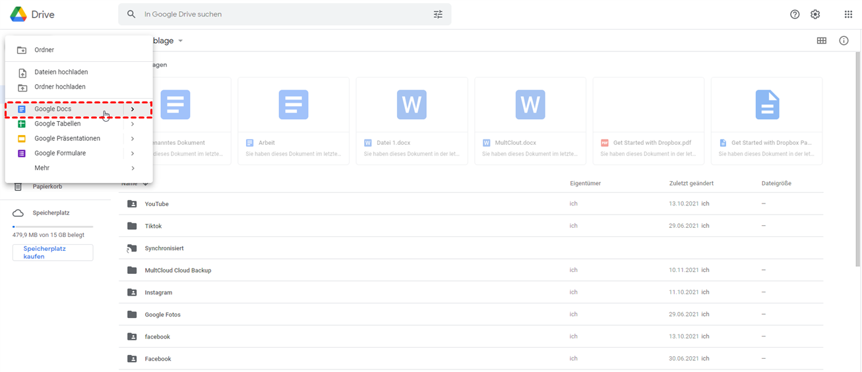Click the new folder icon next to Ordner
The height and width of the screenshot is (372, 862).
tap(22, 50)
